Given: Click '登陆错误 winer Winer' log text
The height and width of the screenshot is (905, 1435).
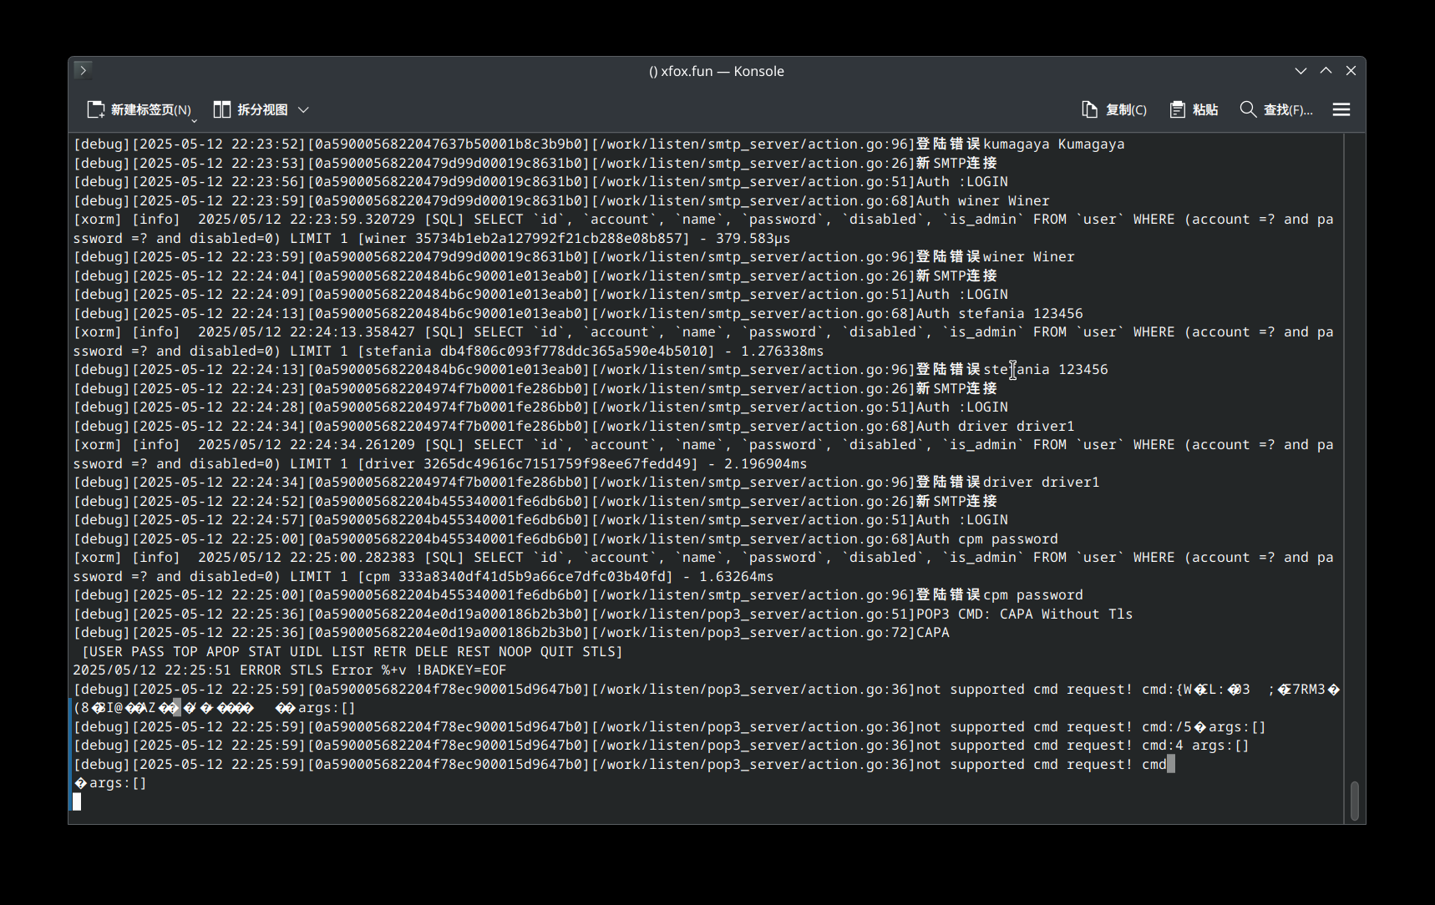Looking at the screenshot, I should pos(996,256).
